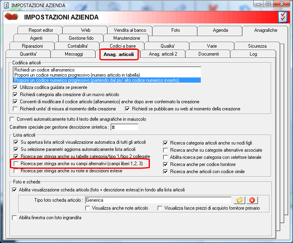Select 'numero articolo in tabella' coding option

[107, 75]
